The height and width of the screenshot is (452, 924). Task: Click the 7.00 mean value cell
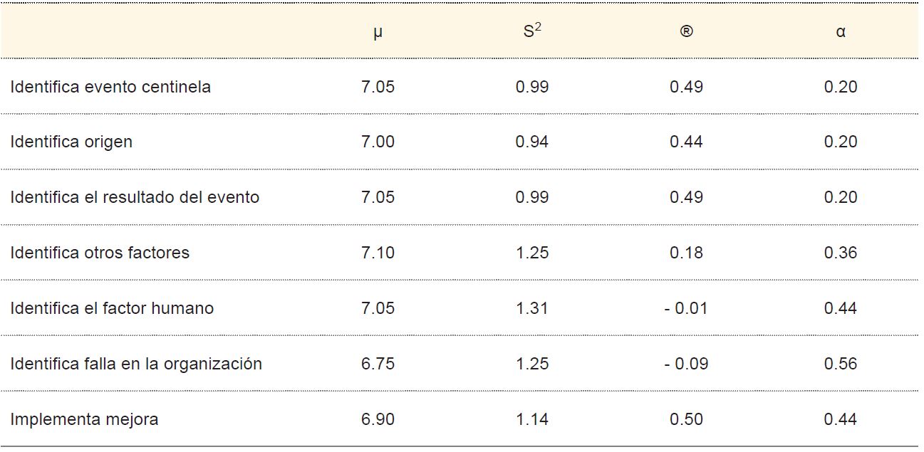[x=378, y=142]
